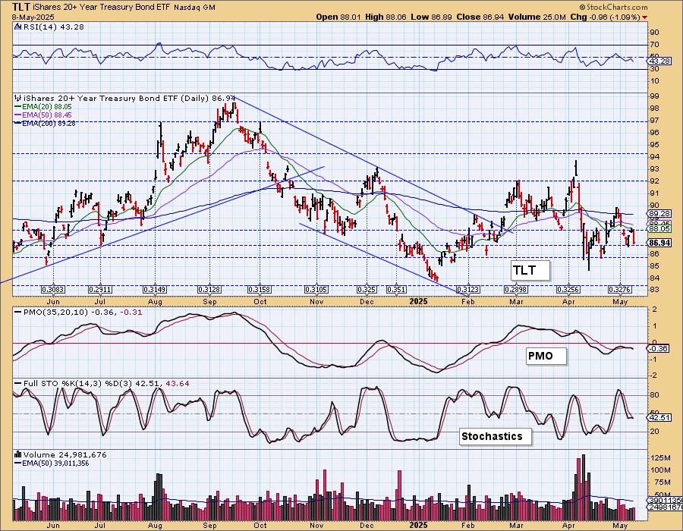683x531 pixels.
Task: Click the 0.3256 value label above Apr
Action: 568,290
